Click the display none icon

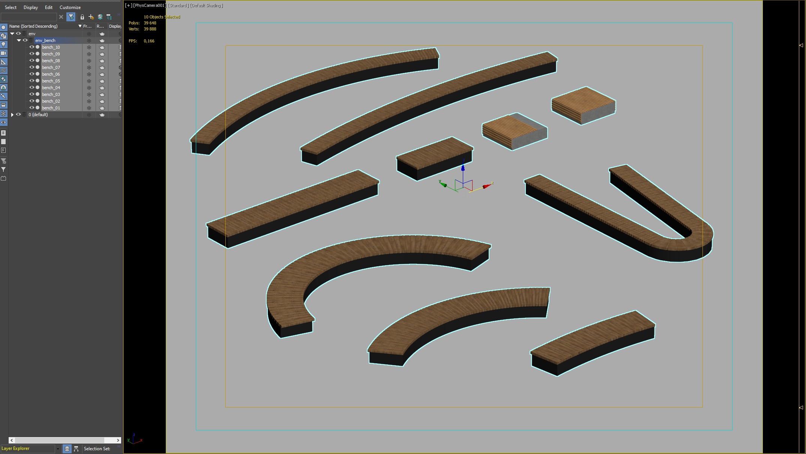pos(3,142)
